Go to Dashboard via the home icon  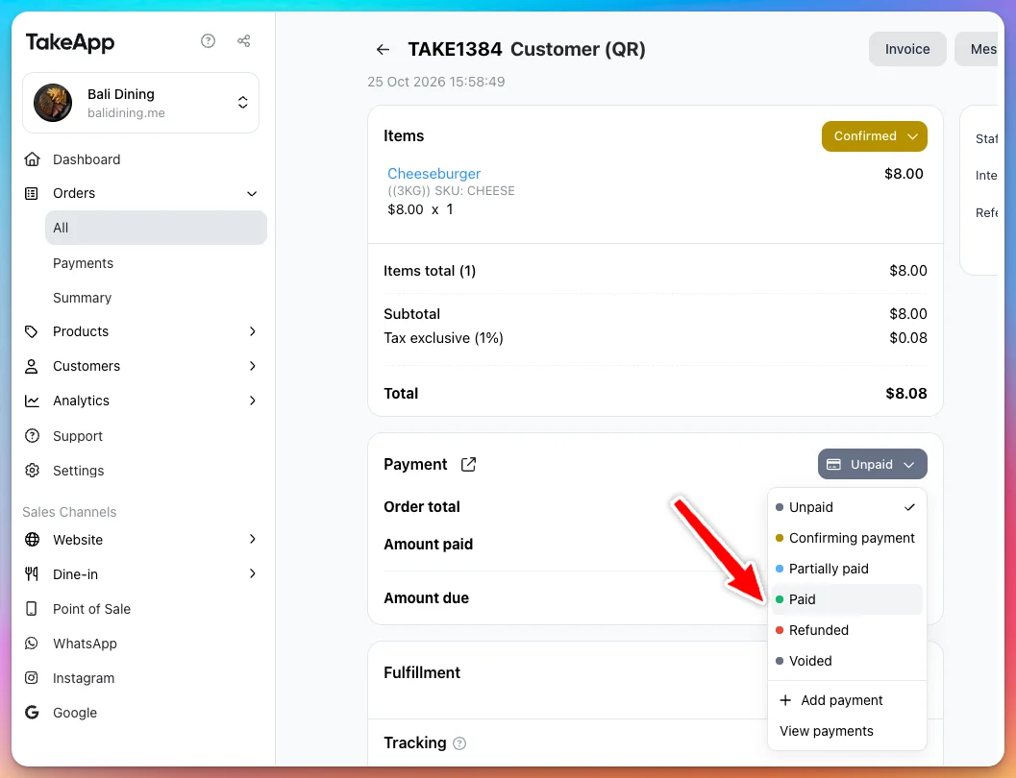point(32,159)
